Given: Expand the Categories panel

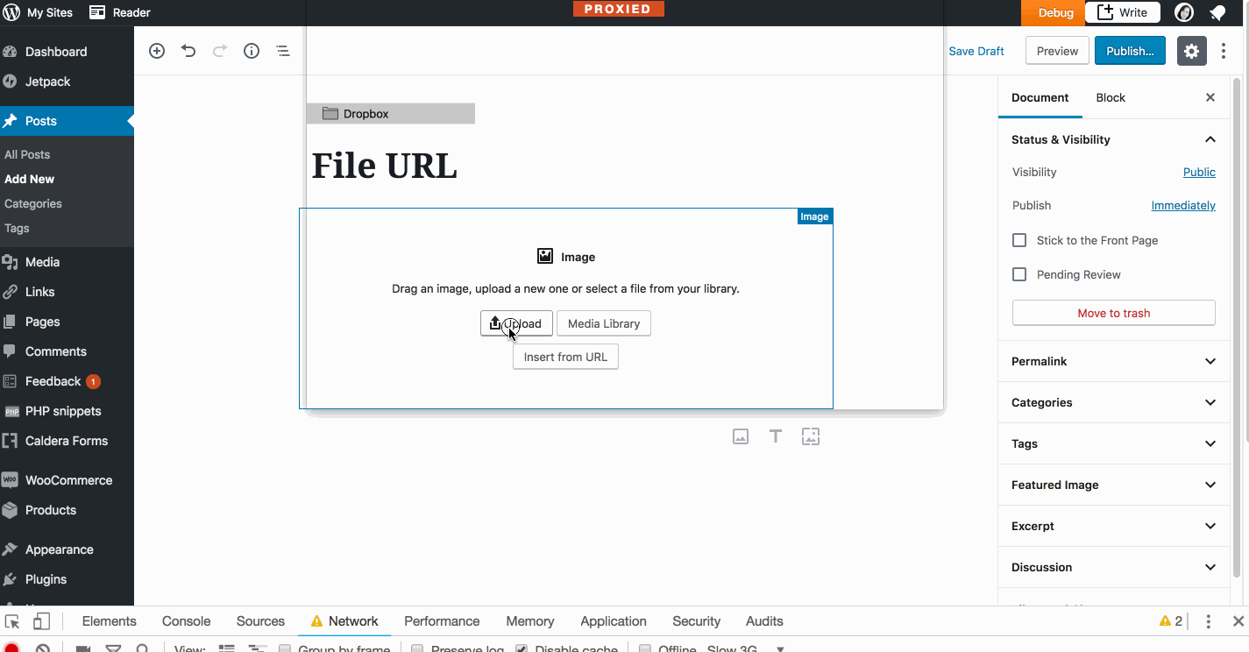Looking at the screenshot, I should tap(1112, 402).
